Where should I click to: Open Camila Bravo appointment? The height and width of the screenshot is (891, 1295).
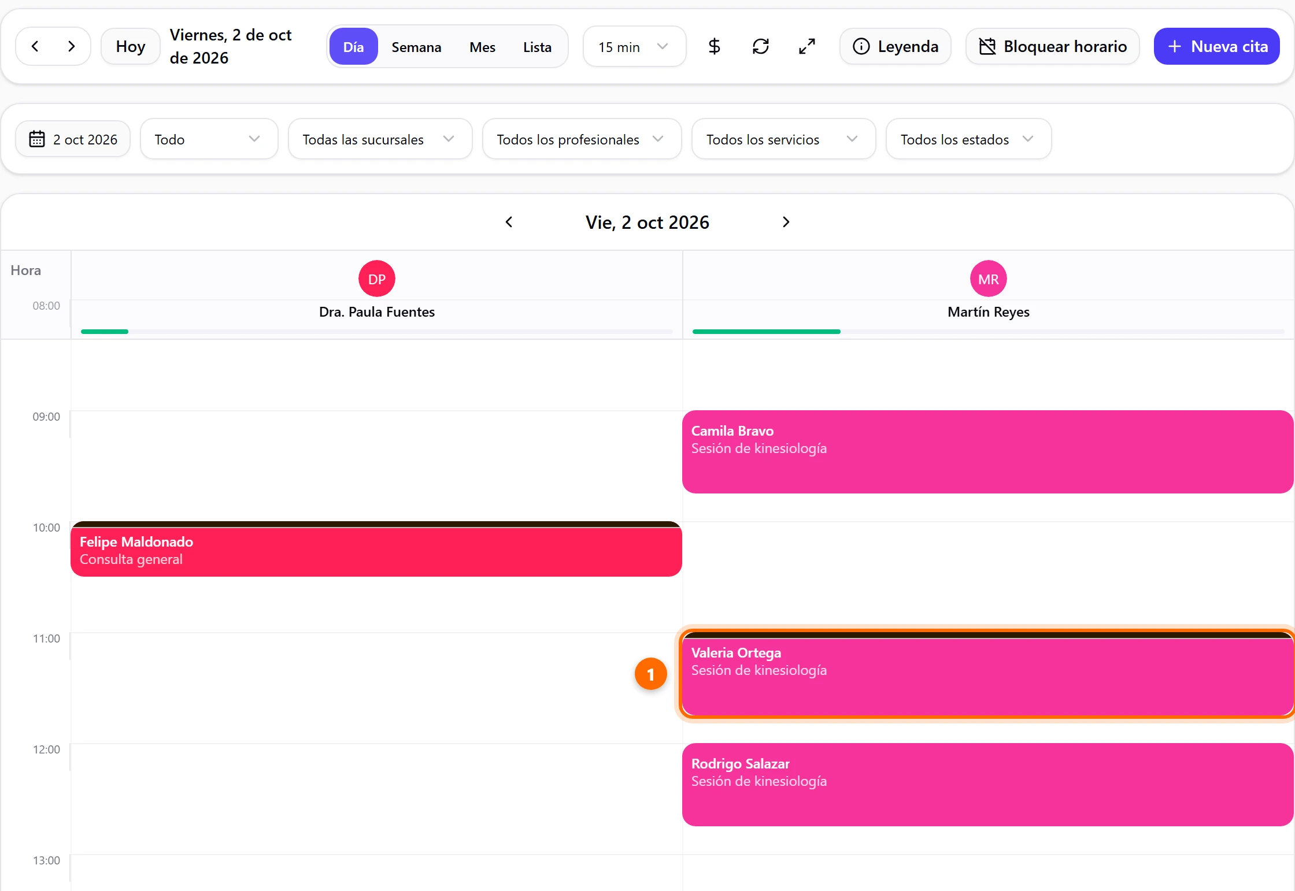tap(987, 452)
